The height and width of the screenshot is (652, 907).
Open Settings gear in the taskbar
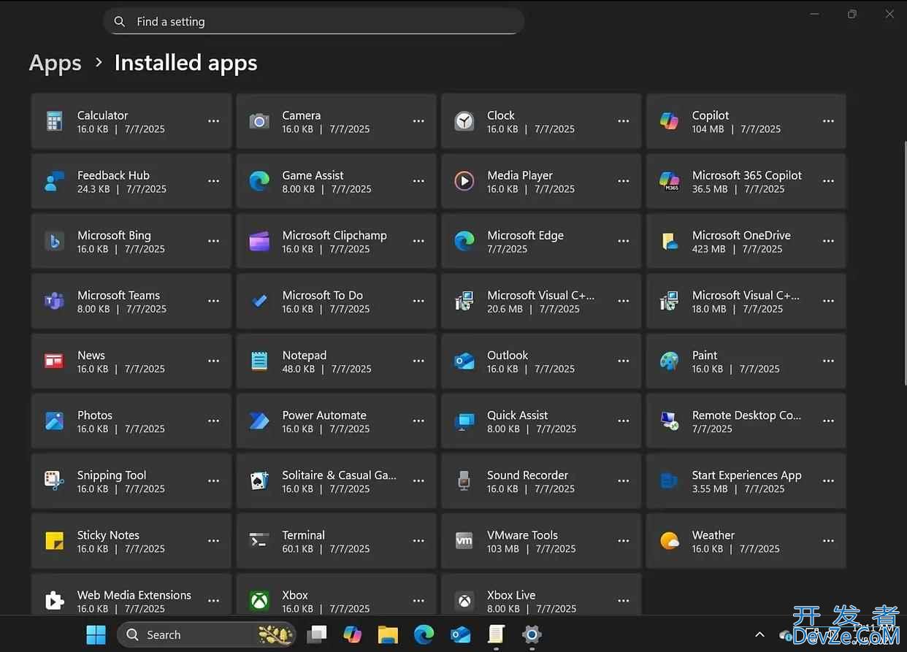[x=531, y=634]
